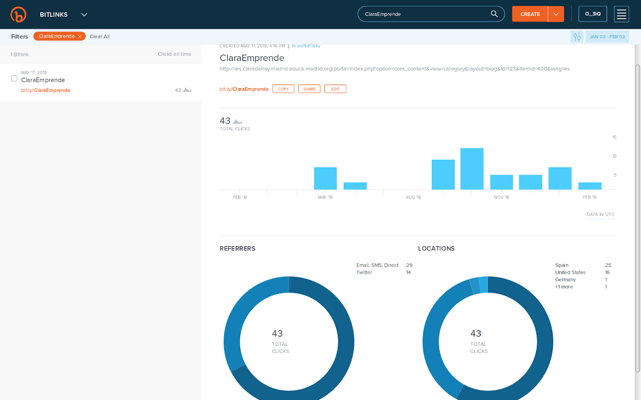The image size is (641, 400).
Task: Select the United States location row
Action: point(583,273)
